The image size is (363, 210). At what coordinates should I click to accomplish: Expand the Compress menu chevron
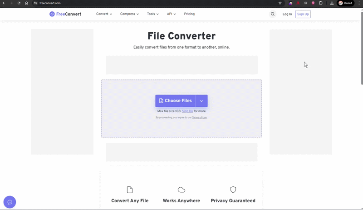tap(138, 14)
